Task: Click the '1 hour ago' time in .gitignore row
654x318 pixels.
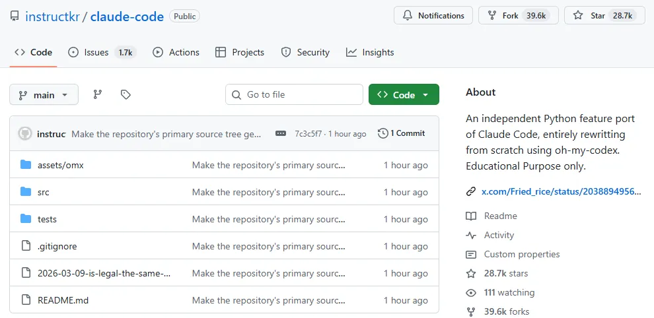Action: pos(406,246)
